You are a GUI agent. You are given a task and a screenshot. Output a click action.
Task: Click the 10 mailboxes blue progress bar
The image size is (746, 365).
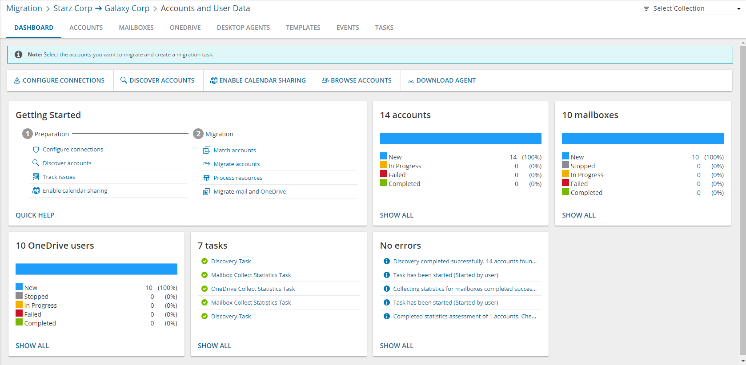pos(642,139)
